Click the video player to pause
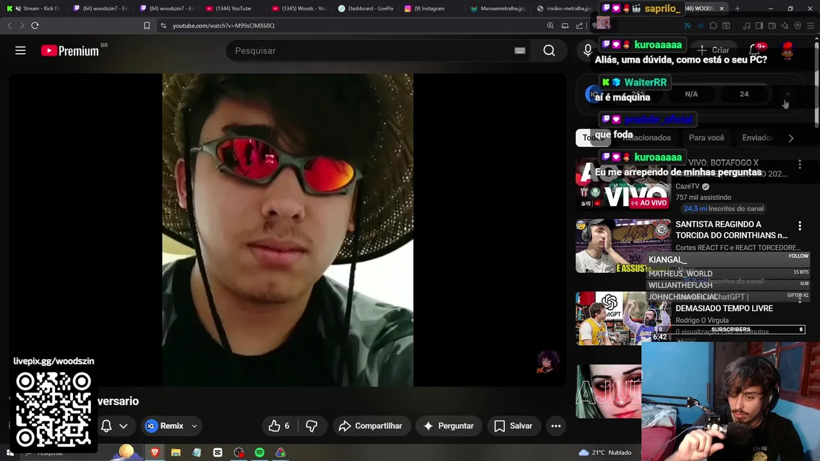Viewport: 820px width, 461px height. [x=287, y=230]
